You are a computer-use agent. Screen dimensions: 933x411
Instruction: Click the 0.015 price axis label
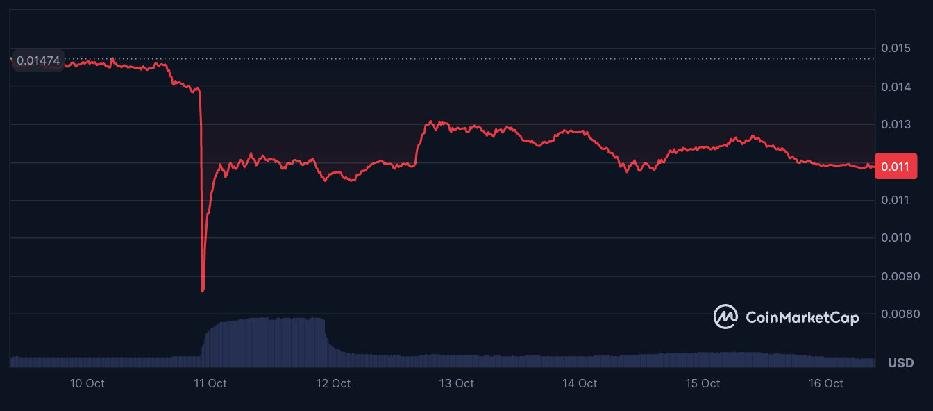[895, 49]
